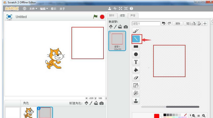Image resolution: width=213 pixels, height=118 pixels.
Task: Select the Line drawing tool
Action: click(x=136, y=39)
